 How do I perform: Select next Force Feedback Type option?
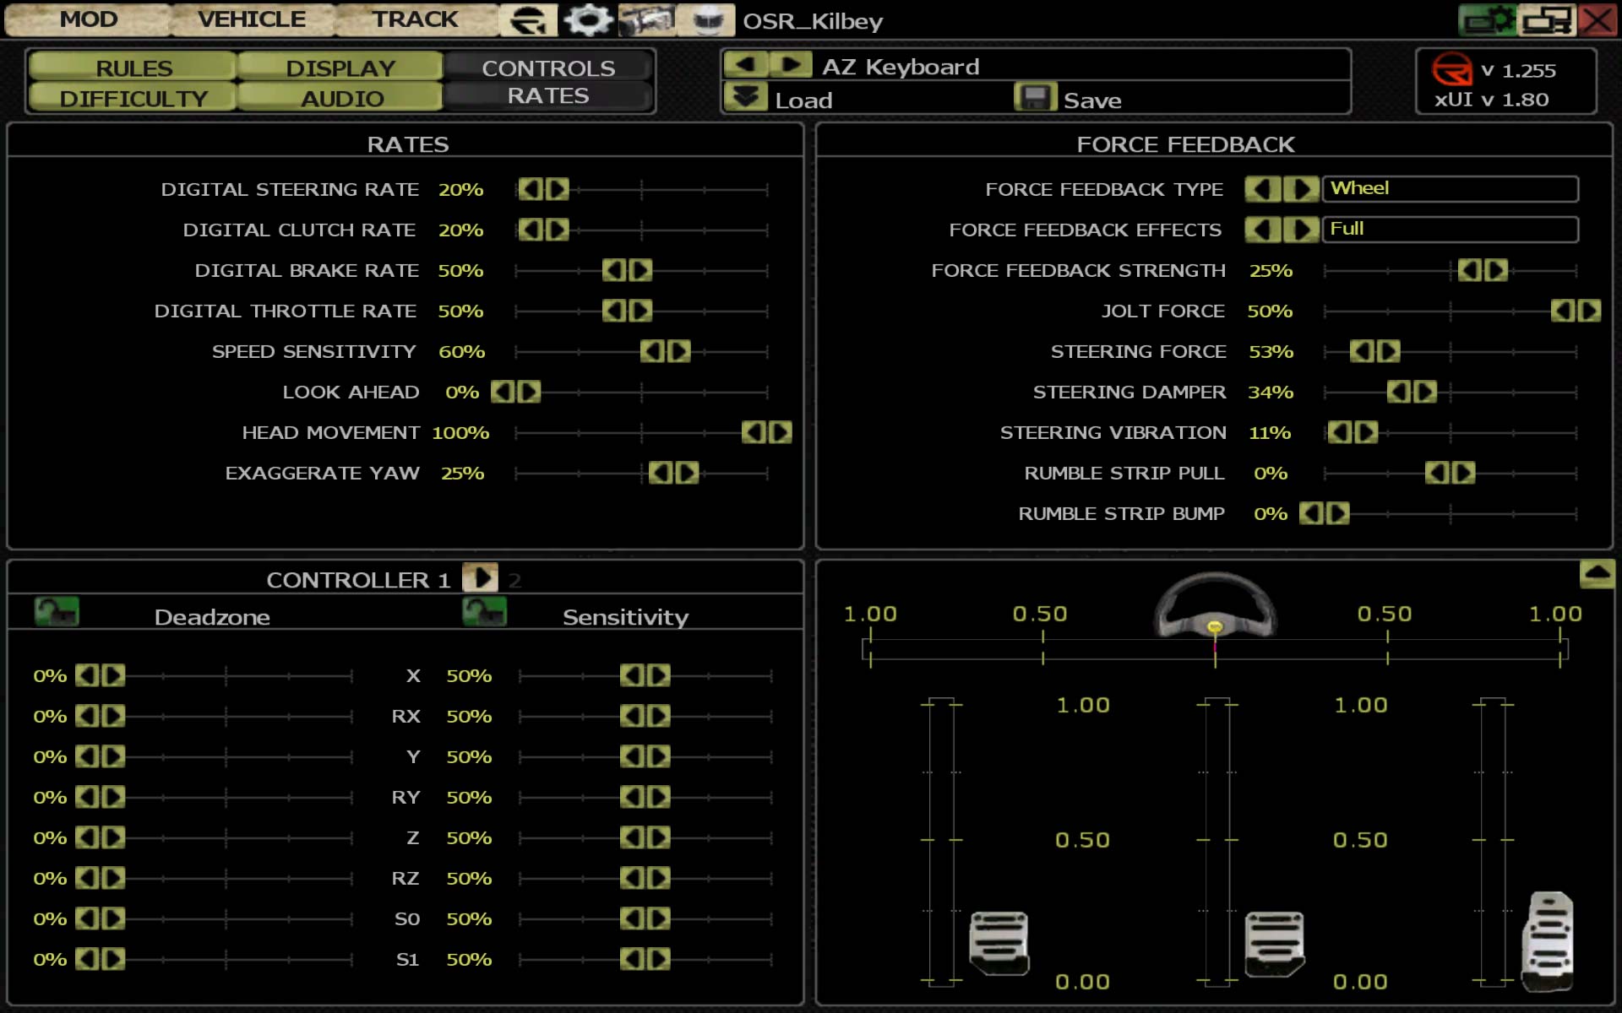tap(1301, 188)
